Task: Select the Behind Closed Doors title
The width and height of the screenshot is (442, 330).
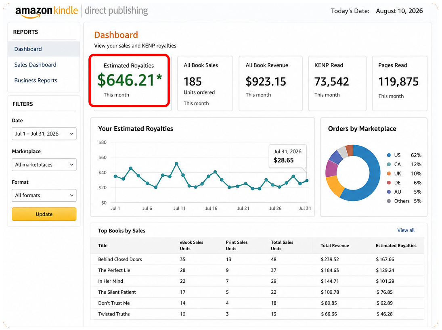Action: (120, 259)
